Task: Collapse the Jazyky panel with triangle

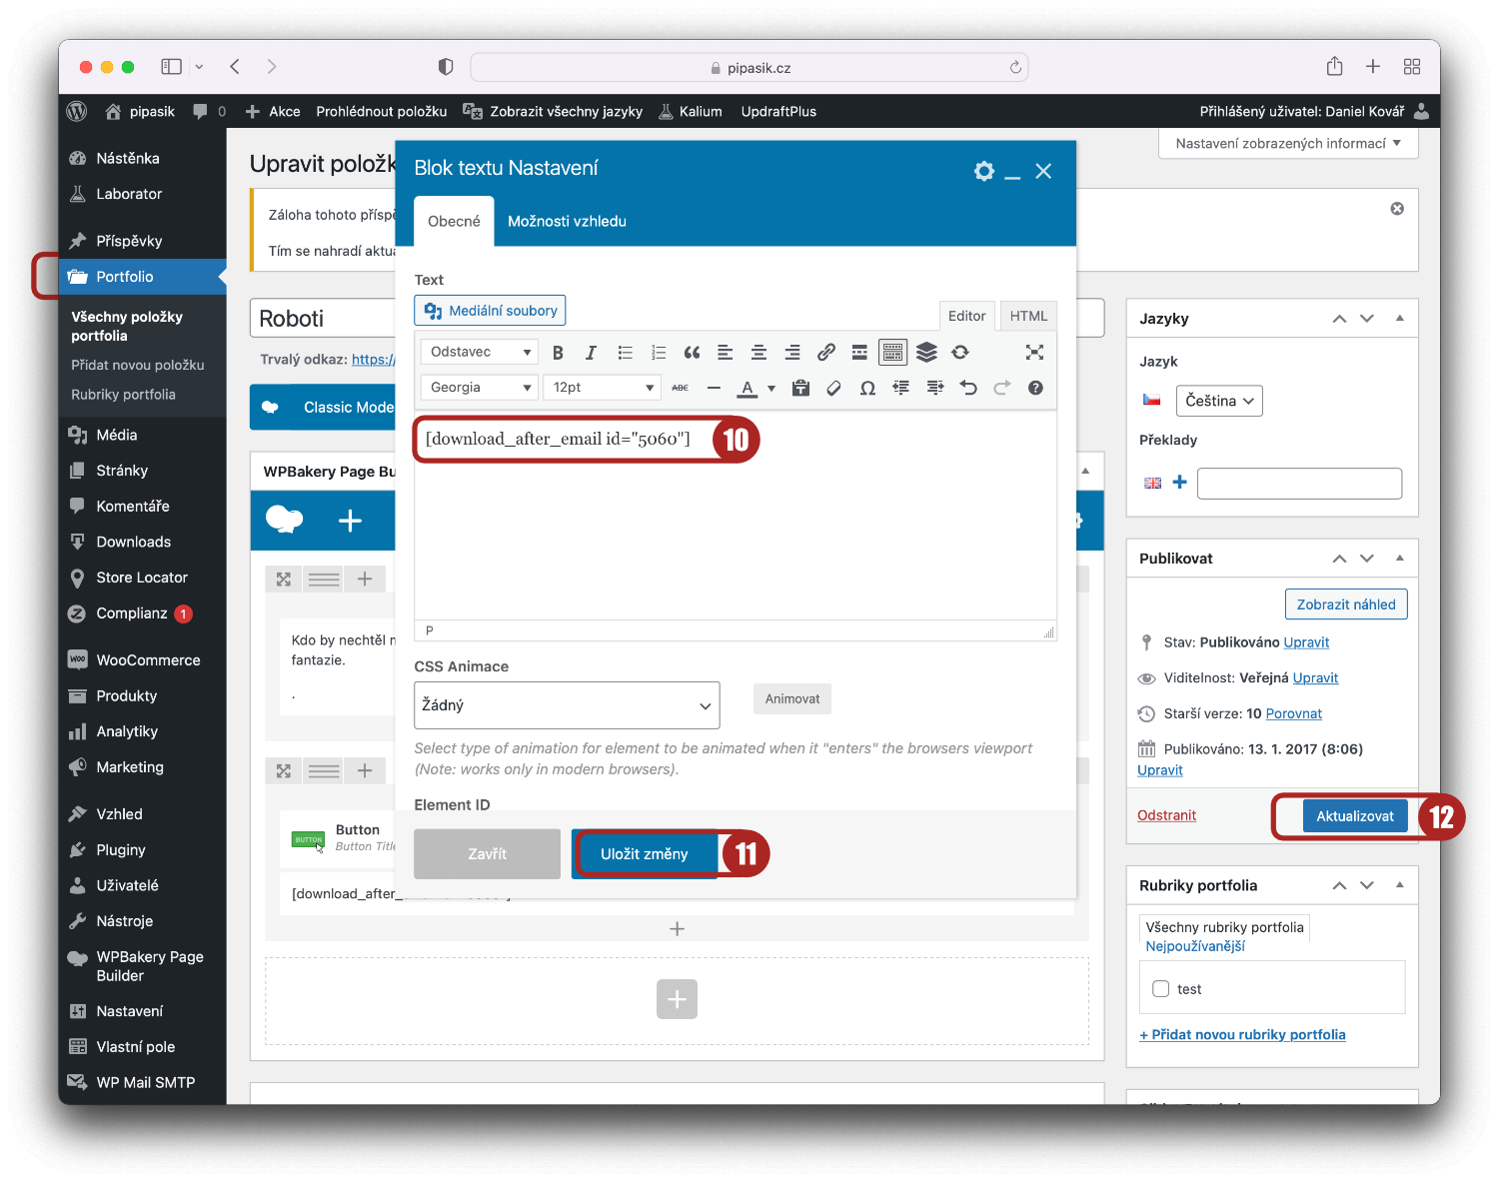Action: tap(1399, 318)
